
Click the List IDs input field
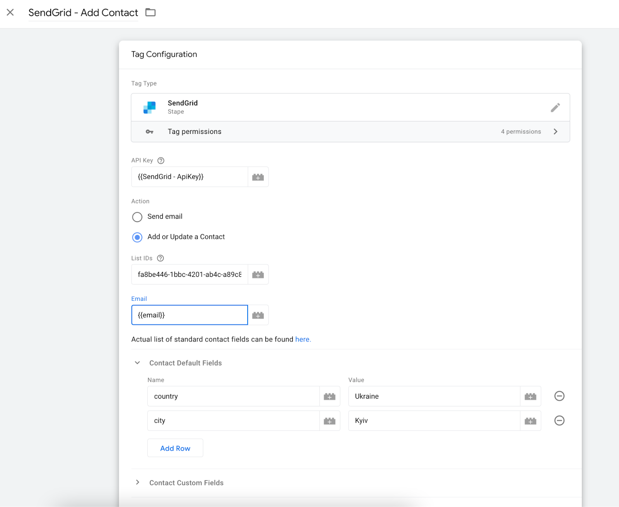(x=190, y=274)
